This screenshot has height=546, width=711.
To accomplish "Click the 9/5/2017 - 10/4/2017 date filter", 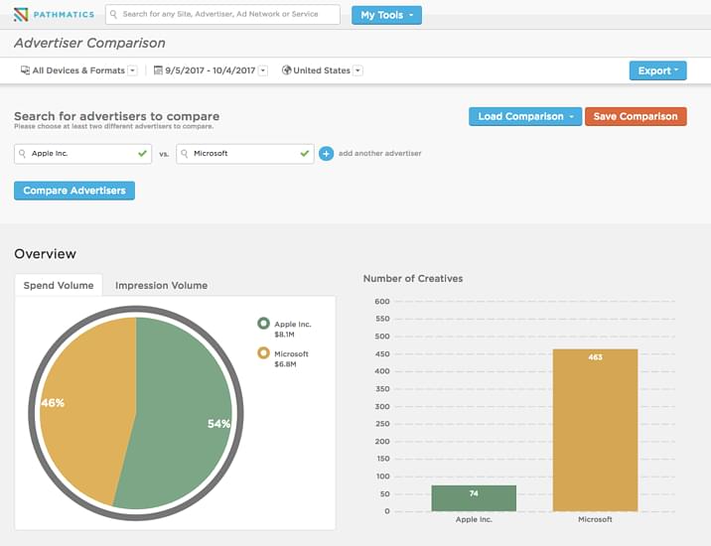I will (210, 70).
